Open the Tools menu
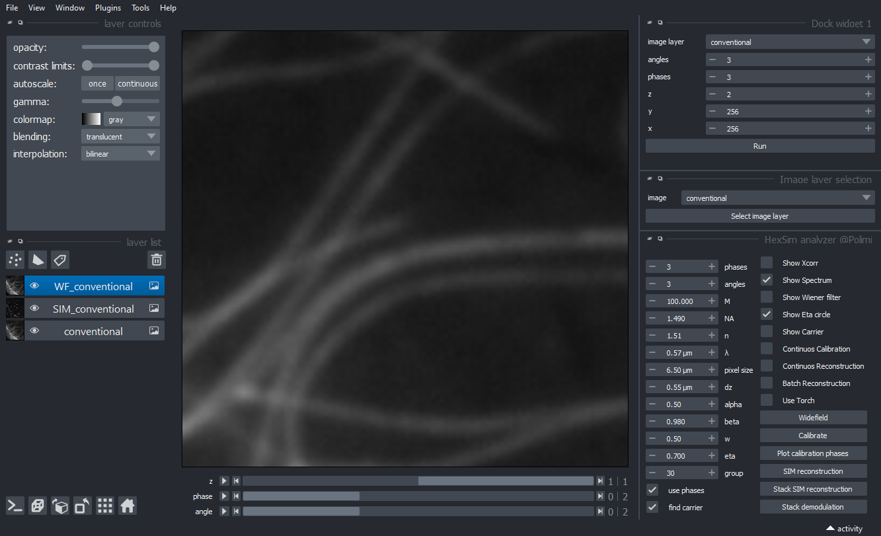Image resolution: width=881 pixels, height=536 pixels. pos(140,8)
